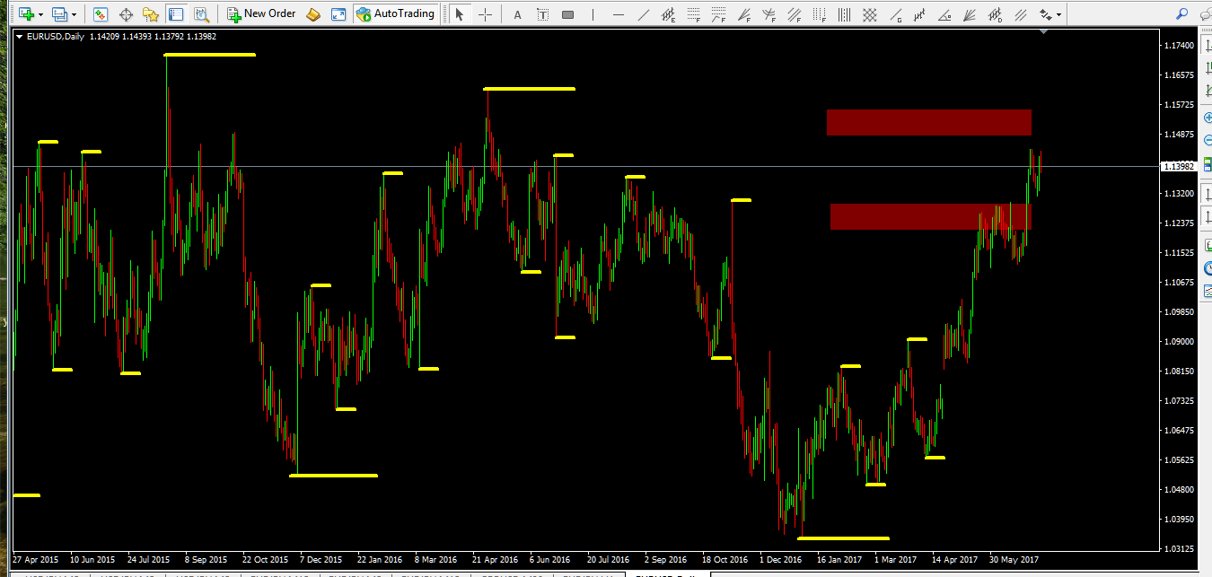Select the Gann Fan tool
Image resolution: width=1212 pixels, height=577 pixels.
[x=970, y=14]
